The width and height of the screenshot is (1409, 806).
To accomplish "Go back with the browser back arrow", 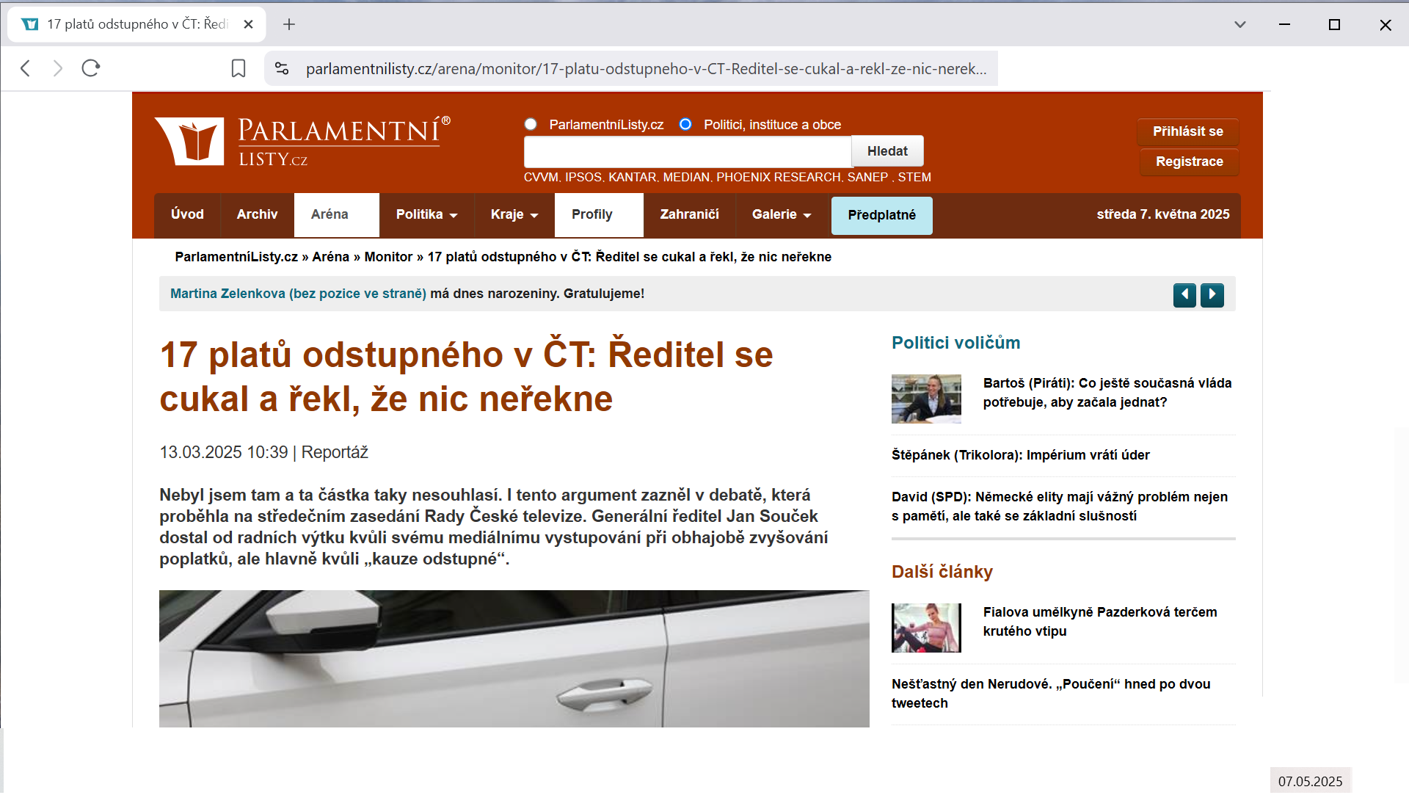I will click(26, 68).
